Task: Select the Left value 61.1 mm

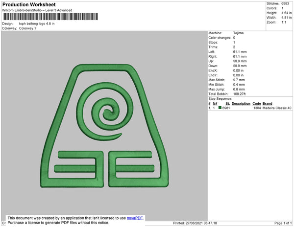Action: pos(240,52)
